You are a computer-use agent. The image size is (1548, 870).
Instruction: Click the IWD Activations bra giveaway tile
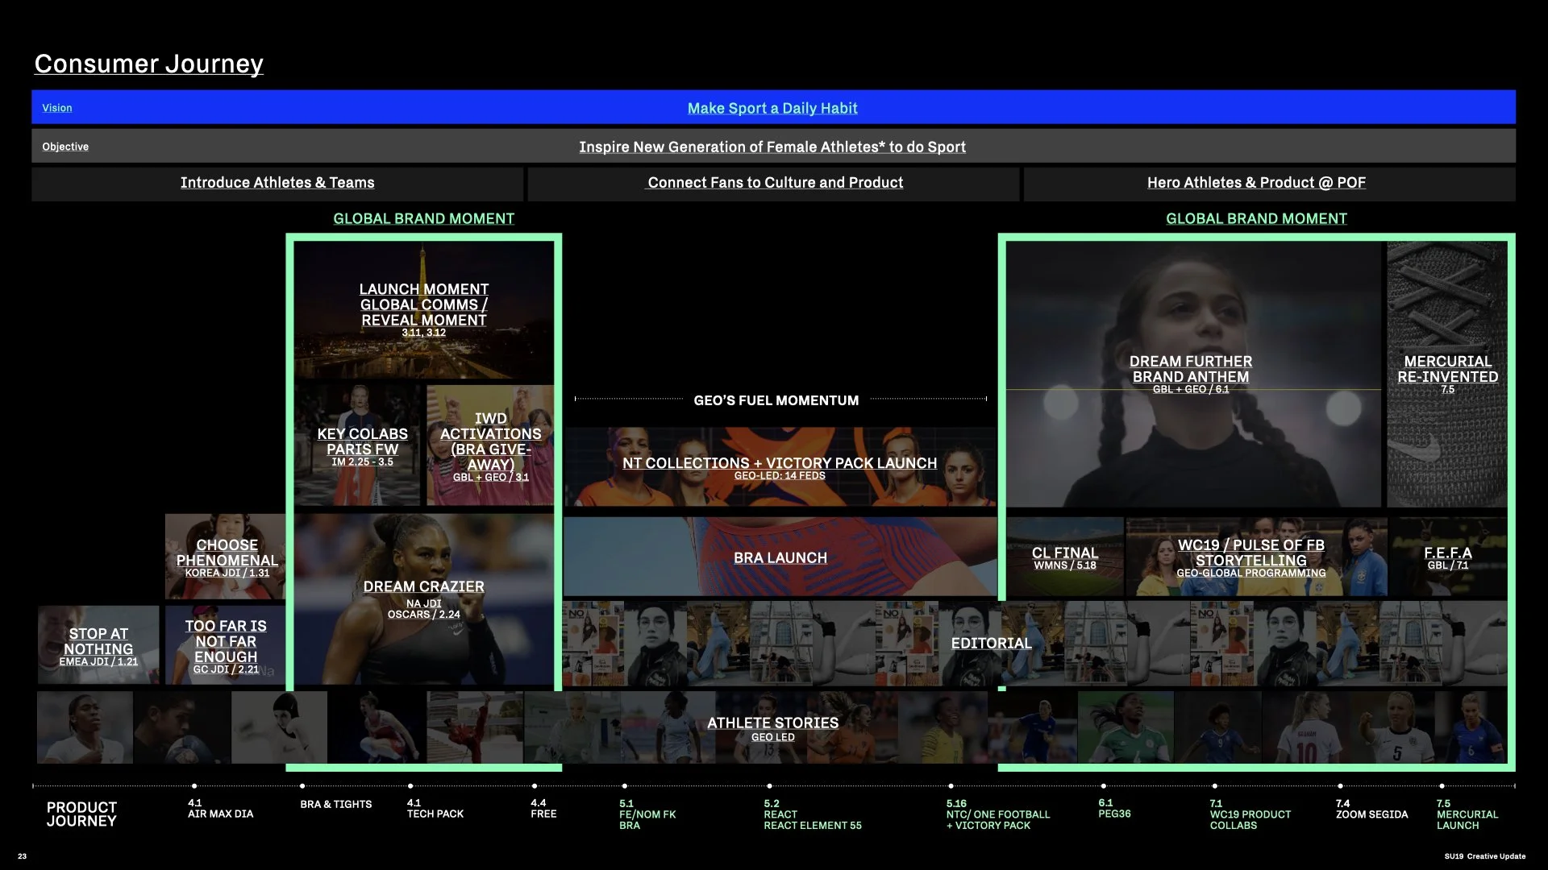(x=490, y=445)
